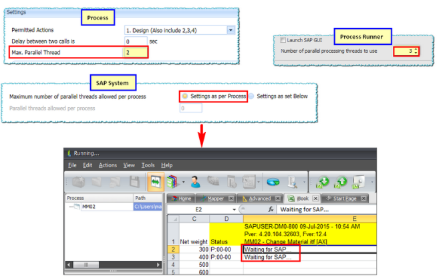The width and height of the screenshot is (439, 279).
Task: Open the View menu
Action: 129,165
